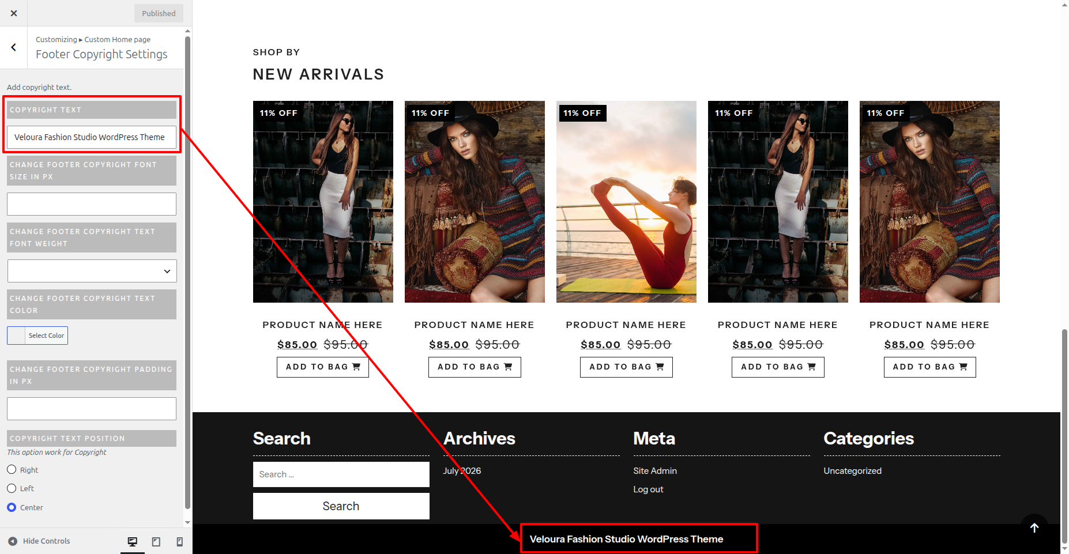Click the footer Search button
The image size is (1069, 554).
[341, 506]
